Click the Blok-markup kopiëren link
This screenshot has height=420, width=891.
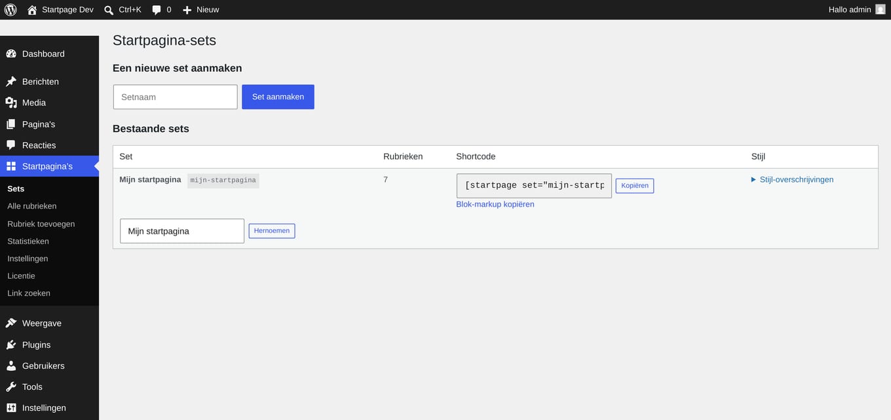pos(495,204)
